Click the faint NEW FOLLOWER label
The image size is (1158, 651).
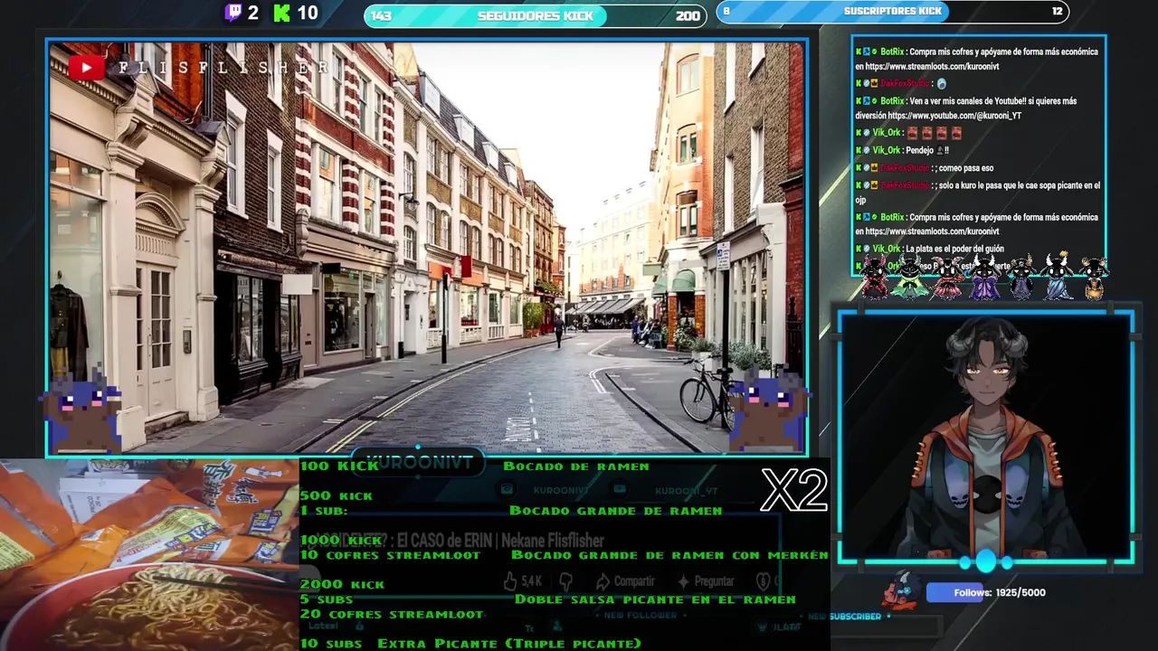(640, 615)
